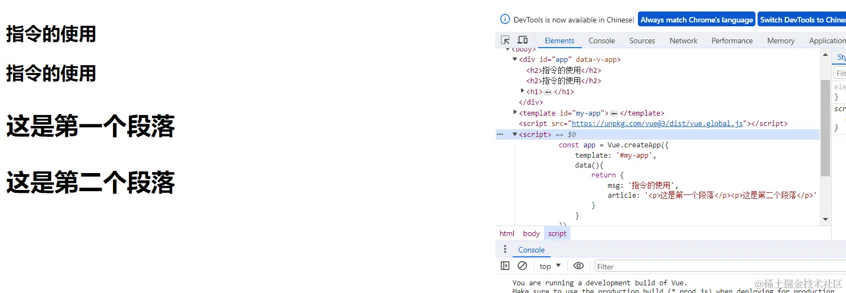The width and height of the screenshot is (846, 293).
Task: Show the console sidebar icon
Action: point(505,266)
